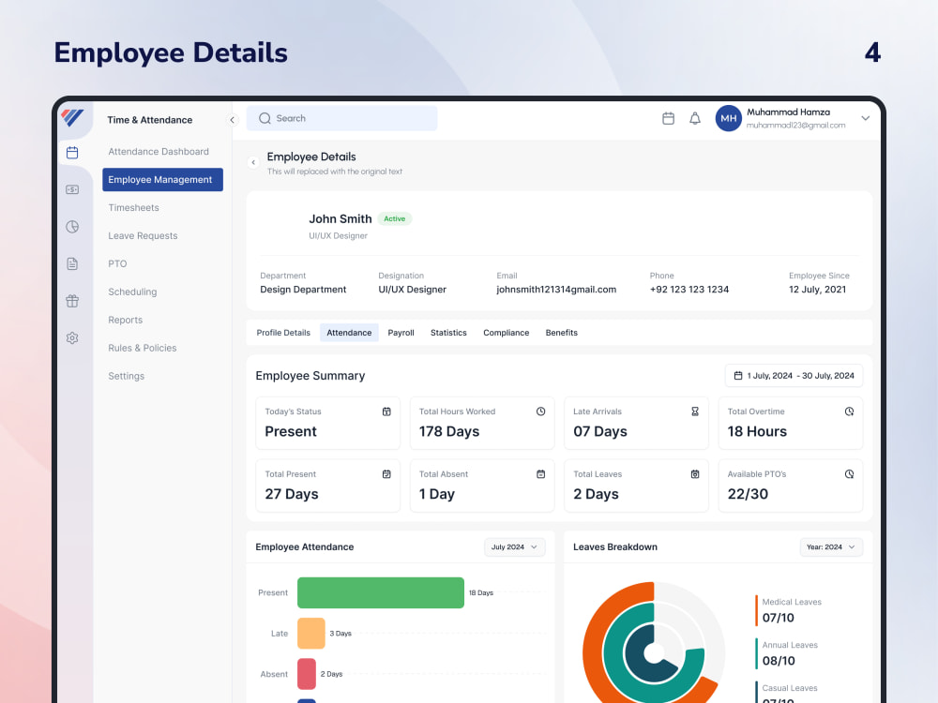Image resolution: width=938 pixels, height=703 pixels.
Task: Click the Annual Leaves 08/10 legend entry
Action: (789, 653)
